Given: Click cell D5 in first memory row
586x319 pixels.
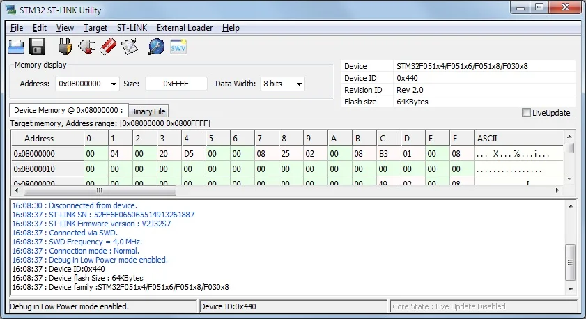Looking at the screenshot, I should click(194, 153).
